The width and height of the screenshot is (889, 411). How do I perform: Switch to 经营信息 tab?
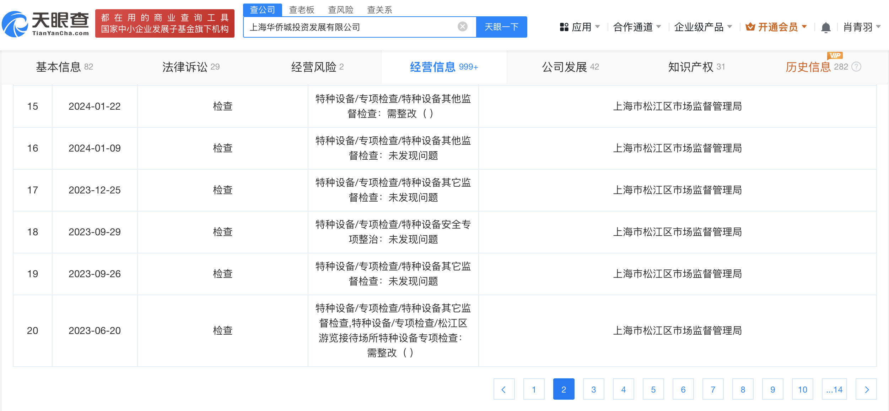tap(444, 67)
